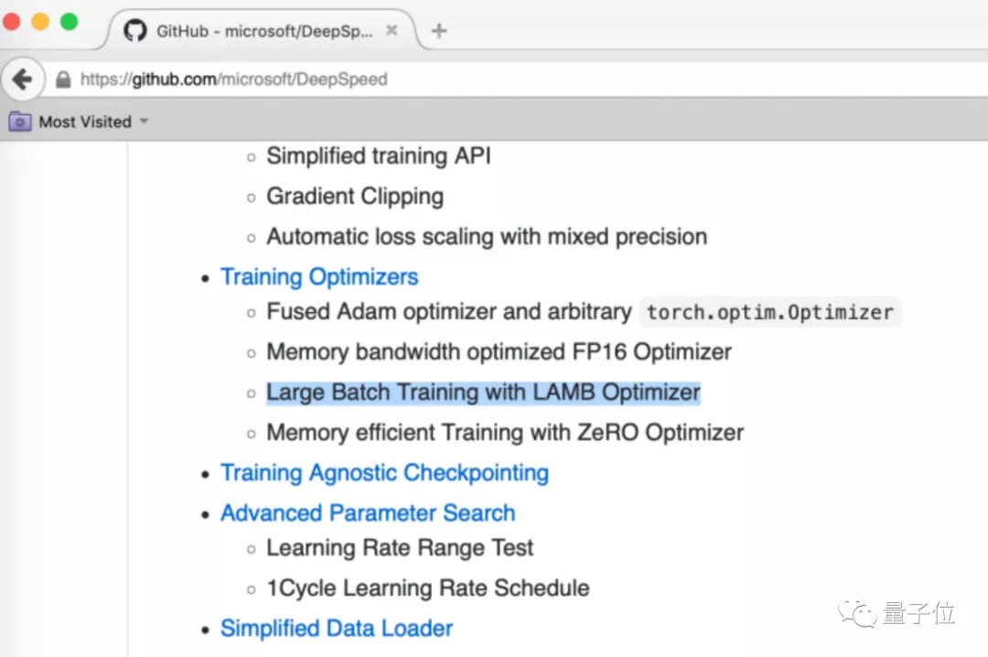Close the GitHub DeepSpeed browser tab
The height and width of the screenshot is (657, 988).
tap(392, 30)
